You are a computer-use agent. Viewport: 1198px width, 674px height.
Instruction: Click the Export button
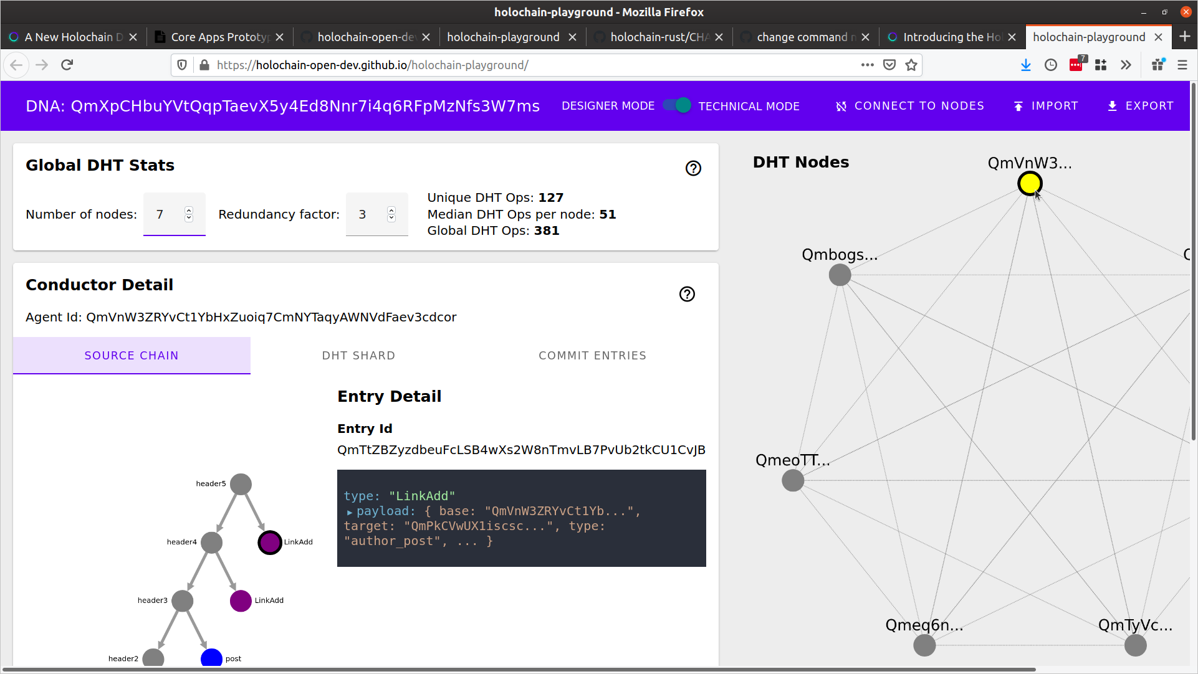pyautogui.click(x=1140, y=106)
